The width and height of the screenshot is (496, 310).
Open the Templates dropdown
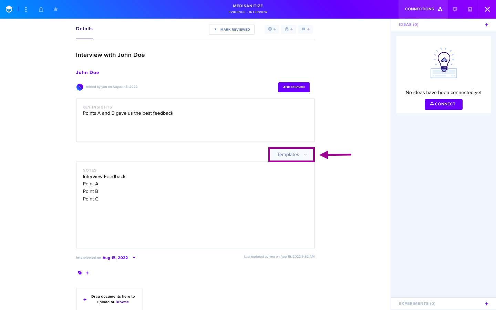point(291,155)
